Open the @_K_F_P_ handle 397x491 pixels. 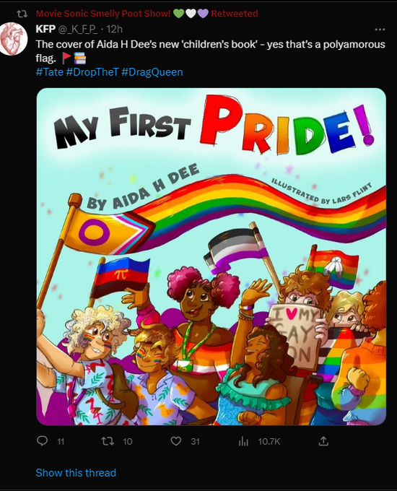(78, 29)
